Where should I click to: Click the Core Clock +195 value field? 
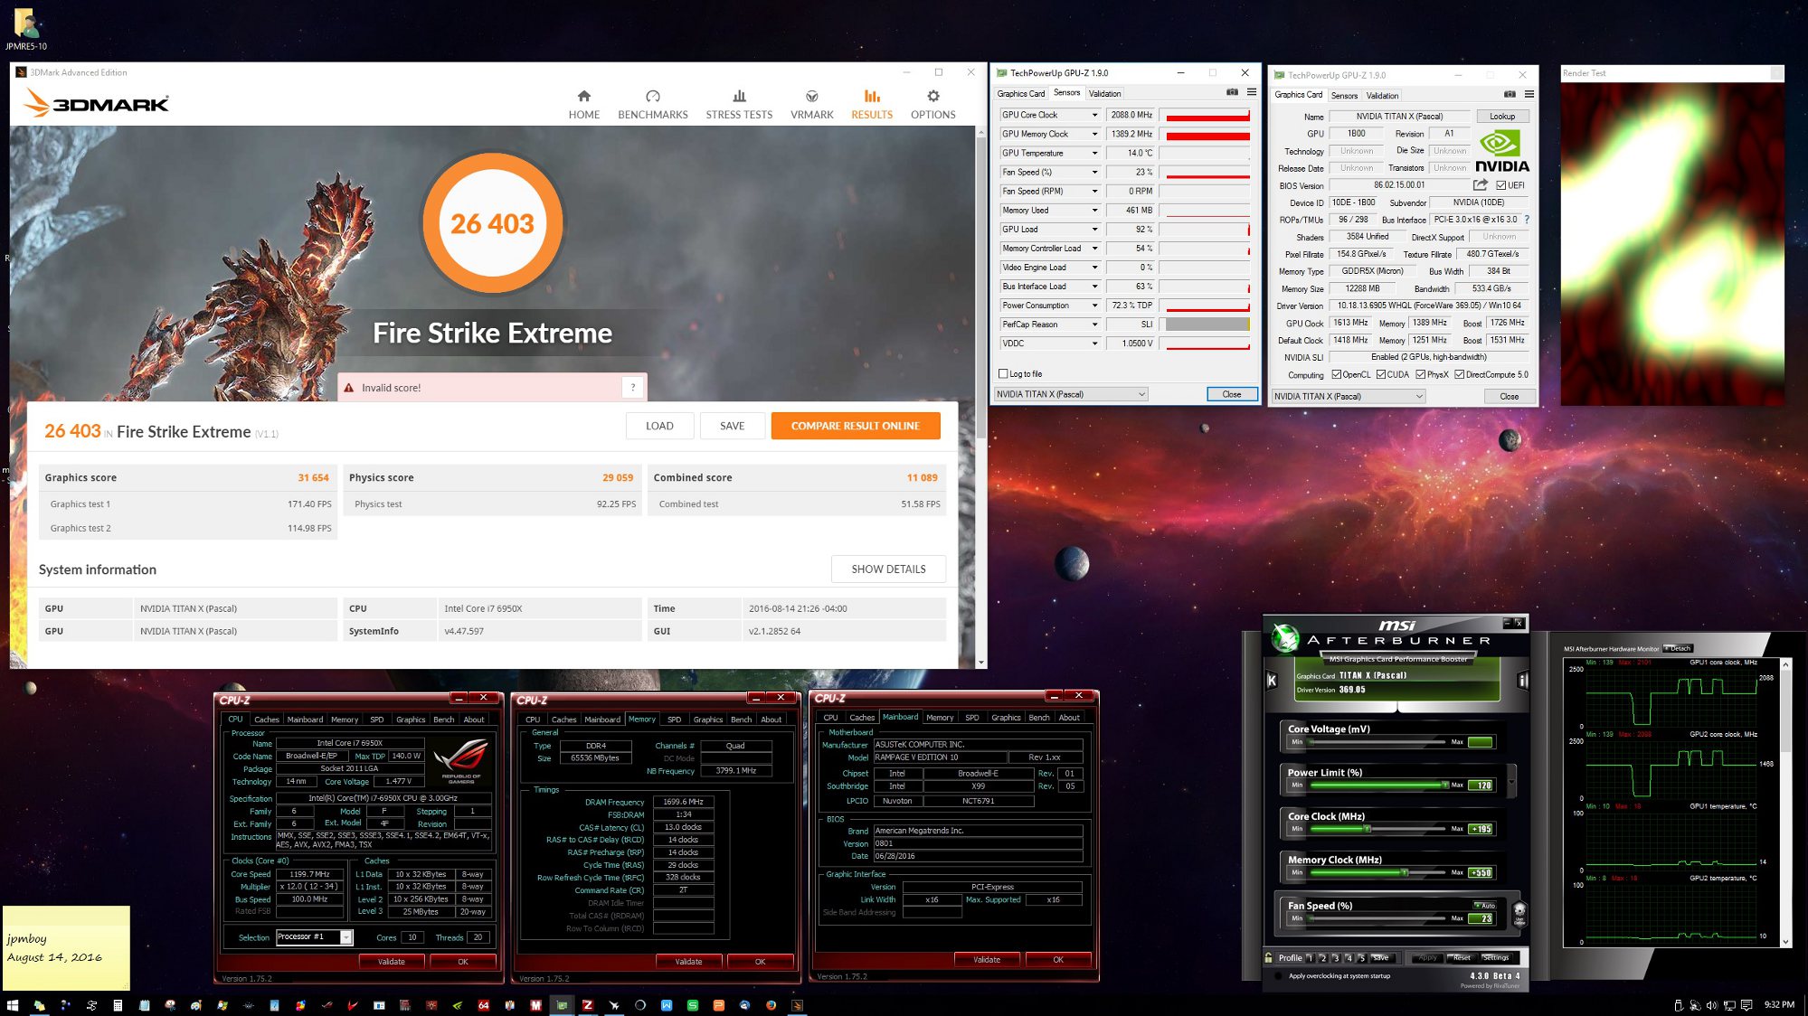tap(1481, 829)
